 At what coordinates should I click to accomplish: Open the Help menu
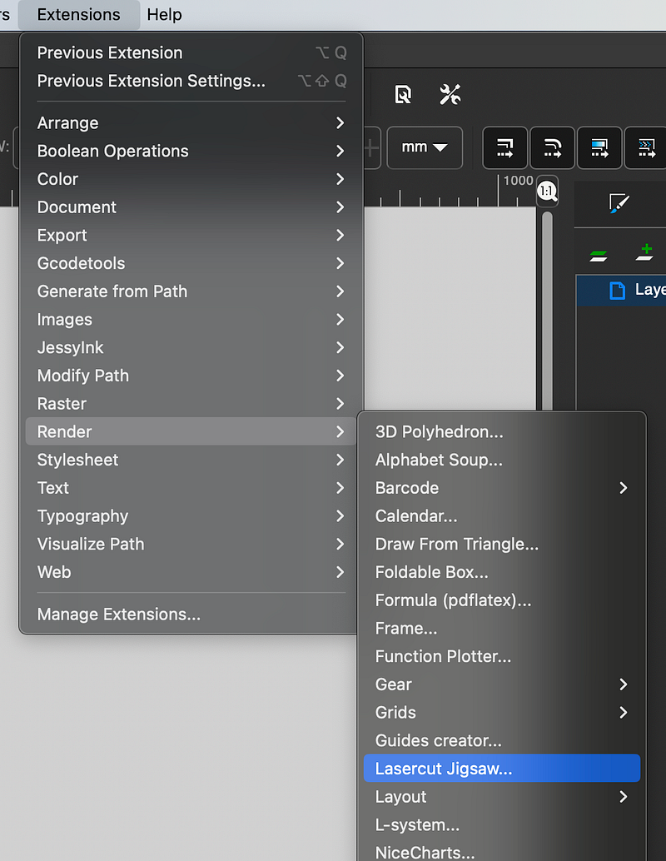tap(164, 14)
